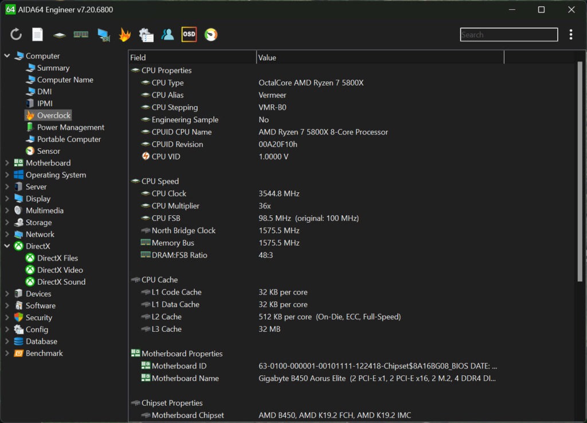Open the preferences gear toolbar icon
Image resolution: width=587 pixels, height=423 pixels.
click(146, 35)
